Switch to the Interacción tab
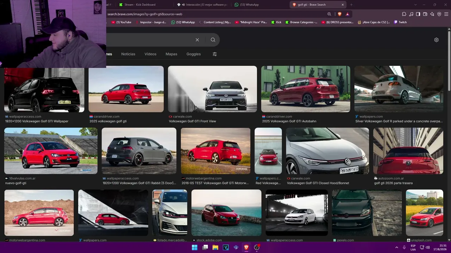This screenshot has height=253, width=451. tap(202, 5)
